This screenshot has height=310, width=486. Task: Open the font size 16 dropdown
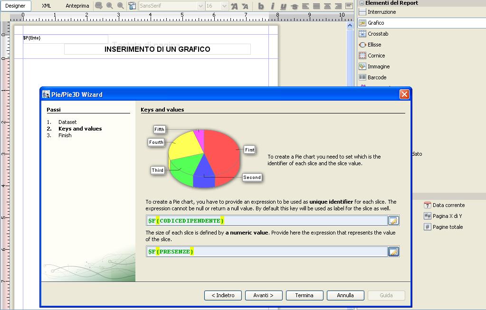224,6
